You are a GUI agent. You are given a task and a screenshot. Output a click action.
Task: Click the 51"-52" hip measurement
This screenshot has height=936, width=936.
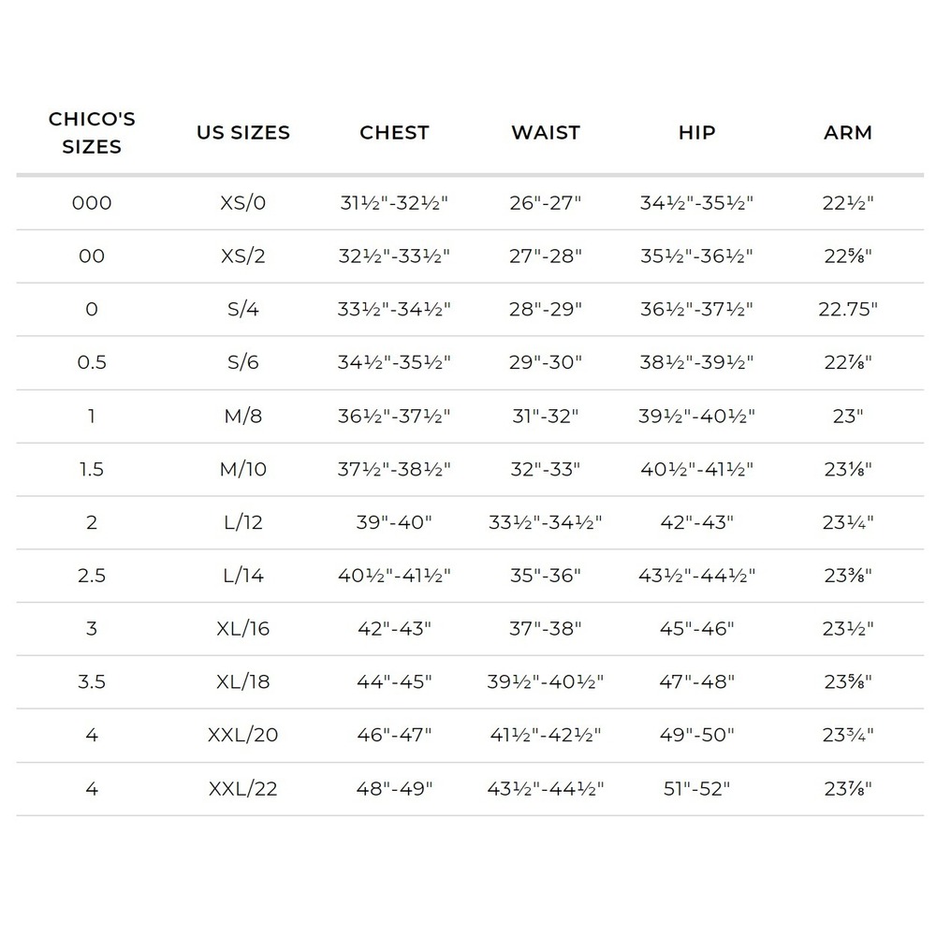click(696, 788)
